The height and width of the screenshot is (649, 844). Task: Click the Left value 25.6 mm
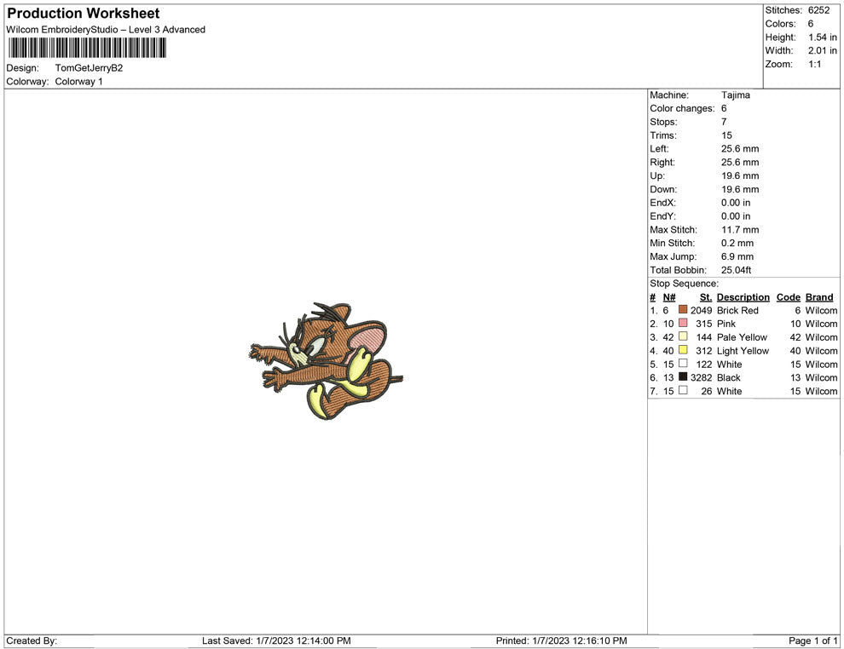tap(740, 149)
